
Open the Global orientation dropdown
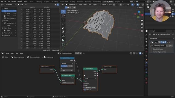(104, 5)
